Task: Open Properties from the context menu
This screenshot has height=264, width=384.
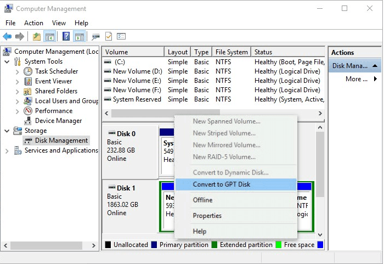Action: (207, 216)
